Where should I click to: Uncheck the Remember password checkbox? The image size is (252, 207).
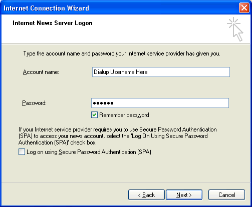click(94, 115)
